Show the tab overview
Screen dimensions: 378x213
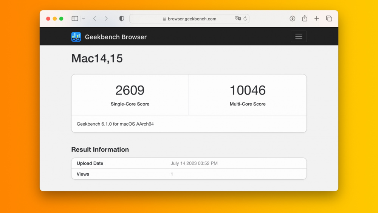tap(329, 19)
